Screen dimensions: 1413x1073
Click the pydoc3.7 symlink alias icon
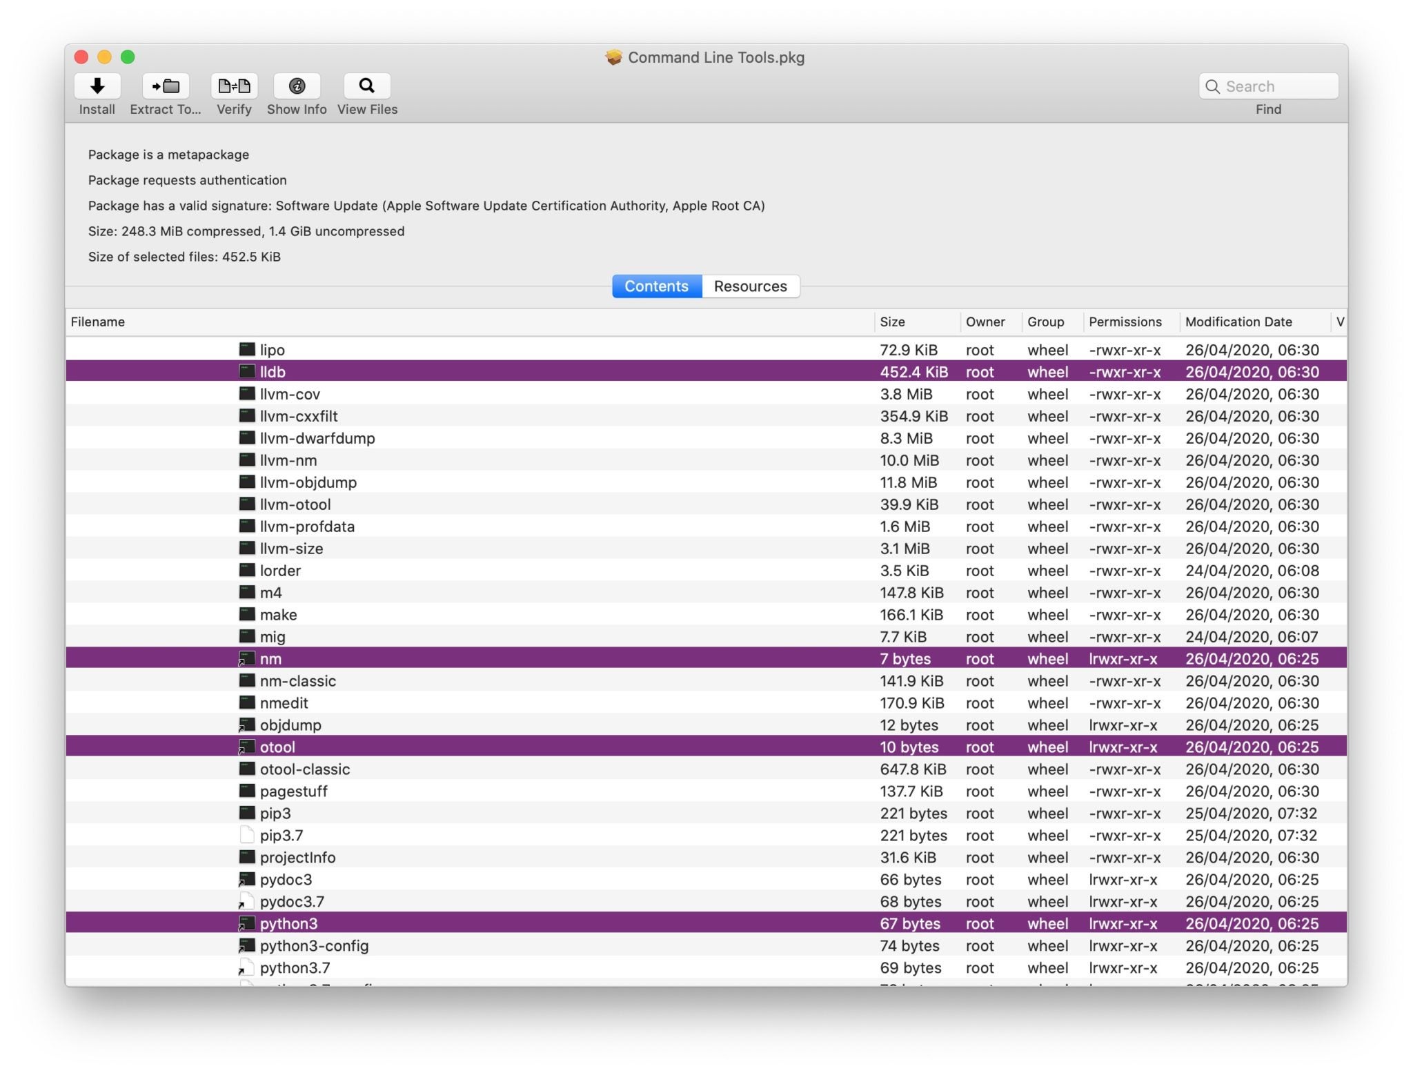pyautogui.click(x=246, y=902)
